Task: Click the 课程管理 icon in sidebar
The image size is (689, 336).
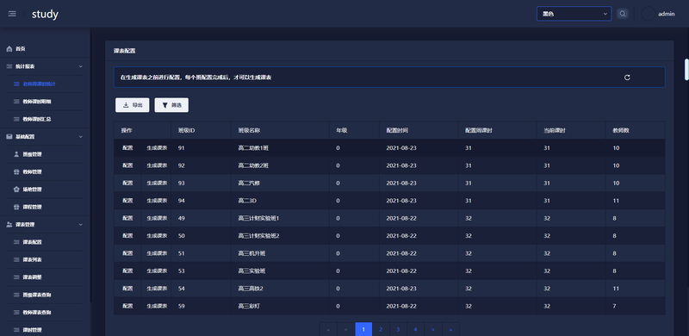Action: click(16, 207)
